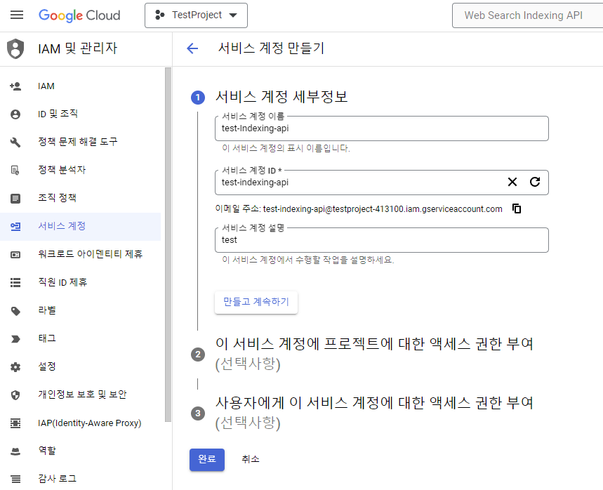Click 만들고 계속하기 button
Viewport: 603px width, 490px height.
[256, 302]
